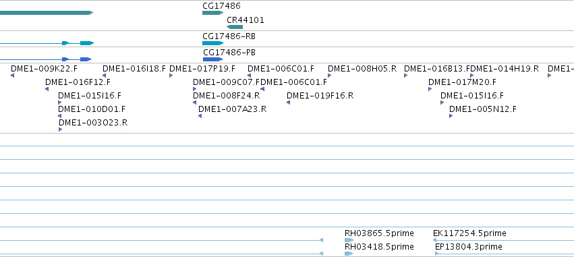Open the DME1-007A23.R feature label
574x257 pixels.
[x=233, y=109]
